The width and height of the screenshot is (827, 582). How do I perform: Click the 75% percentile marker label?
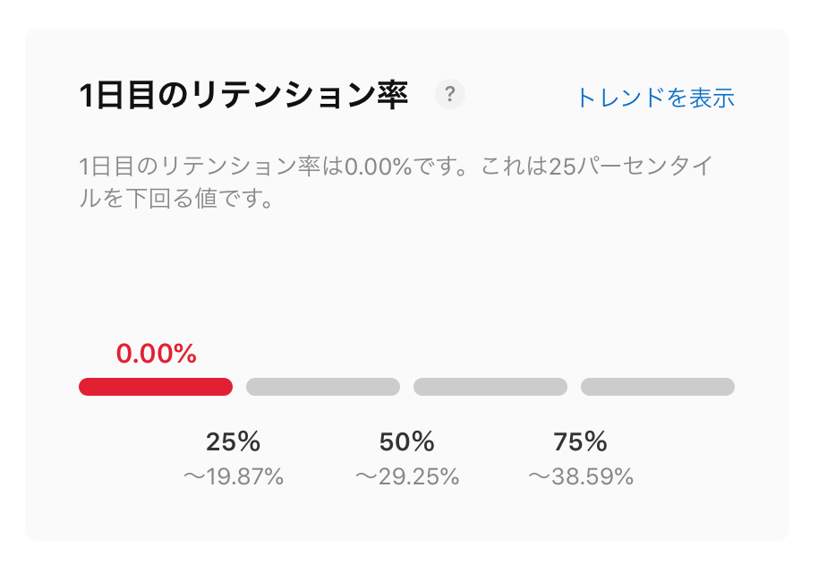tap(580, 441)
